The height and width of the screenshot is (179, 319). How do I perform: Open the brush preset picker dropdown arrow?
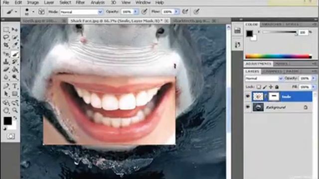click(33, 12)
